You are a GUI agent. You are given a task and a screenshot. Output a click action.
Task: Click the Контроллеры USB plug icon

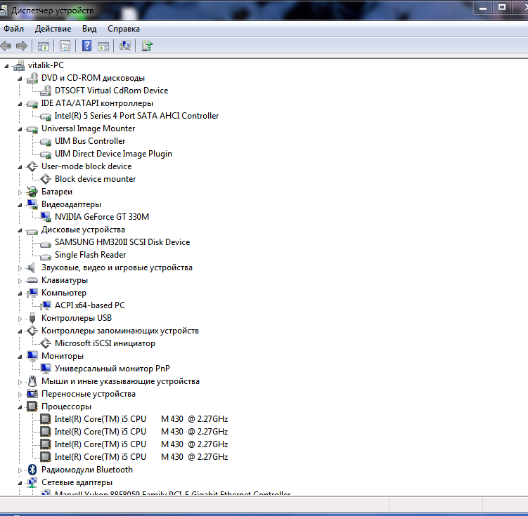[32, 318]
